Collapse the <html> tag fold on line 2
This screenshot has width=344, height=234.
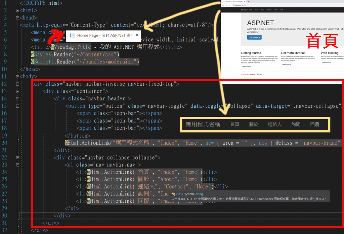17,10
